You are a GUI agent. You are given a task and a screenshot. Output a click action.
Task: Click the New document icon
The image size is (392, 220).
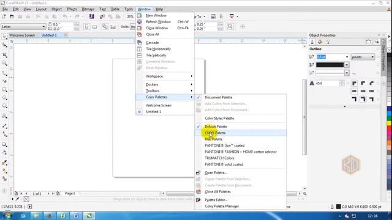tap(4, 16)
